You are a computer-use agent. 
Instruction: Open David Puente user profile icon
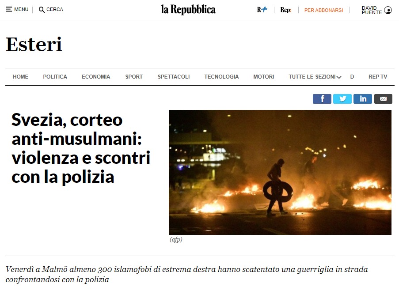coord(388,10)
